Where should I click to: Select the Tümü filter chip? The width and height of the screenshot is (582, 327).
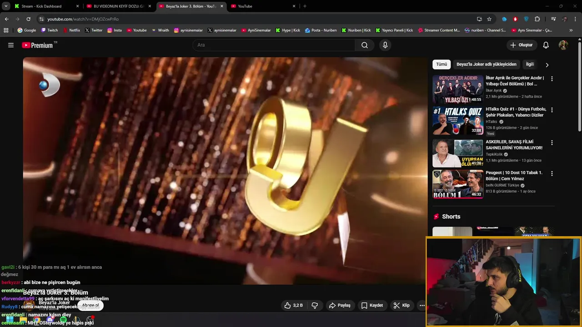(442, 64)
